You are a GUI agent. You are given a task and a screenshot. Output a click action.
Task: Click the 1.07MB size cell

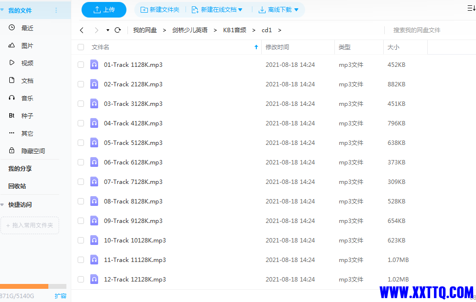pyautogui.click(x=398, y=260)
